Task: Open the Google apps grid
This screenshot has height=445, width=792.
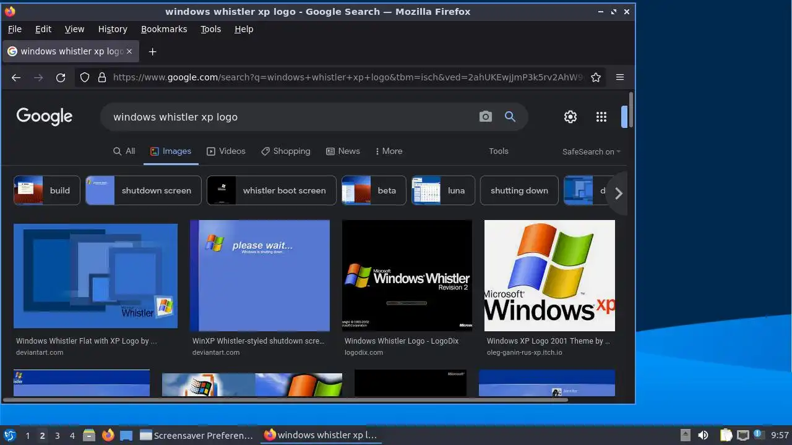Action: coord(601,116)
